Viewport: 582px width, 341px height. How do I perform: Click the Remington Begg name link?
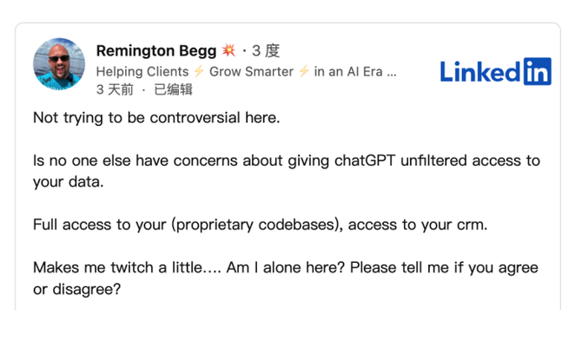click(x=156, y=51)
